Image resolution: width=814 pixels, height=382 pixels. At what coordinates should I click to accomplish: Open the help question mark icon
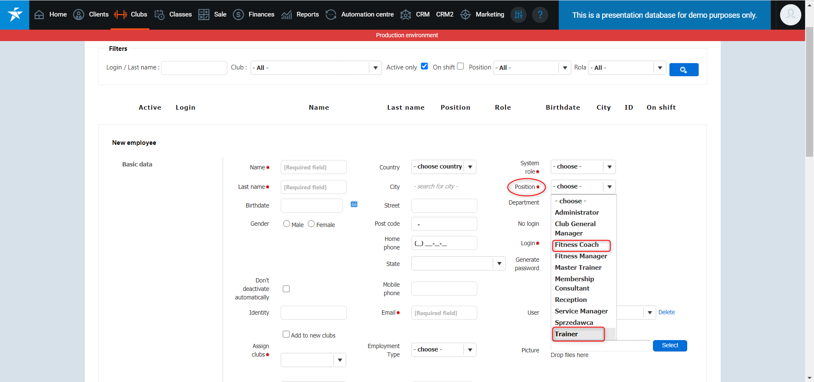point(540,15)
